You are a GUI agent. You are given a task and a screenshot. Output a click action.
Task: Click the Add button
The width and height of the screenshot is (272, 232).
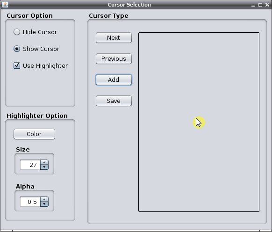coord(114,80)
